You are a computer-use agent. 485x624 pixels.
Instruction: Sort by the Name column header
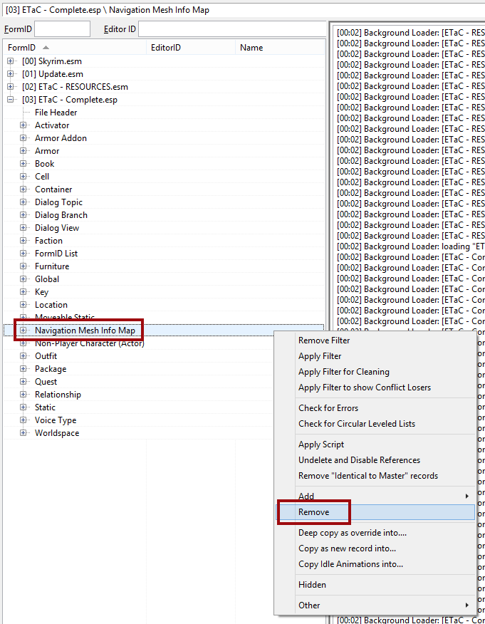251,48
